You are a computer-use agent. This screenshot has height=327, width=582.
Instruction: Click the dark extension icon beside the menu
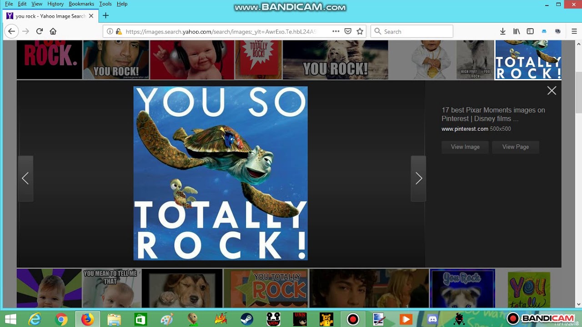(558, 31)
